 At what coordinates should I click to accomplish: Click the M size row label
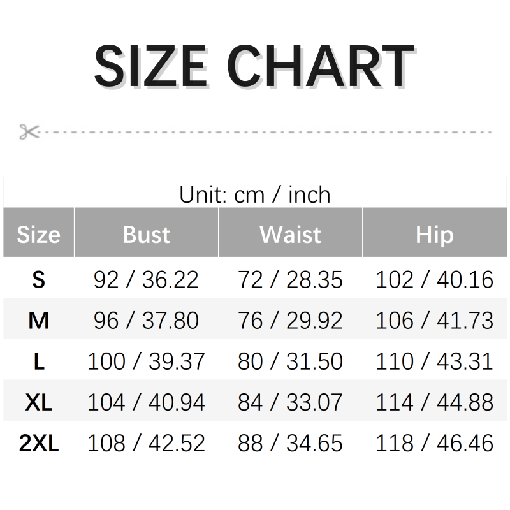[x=38, y=320]
